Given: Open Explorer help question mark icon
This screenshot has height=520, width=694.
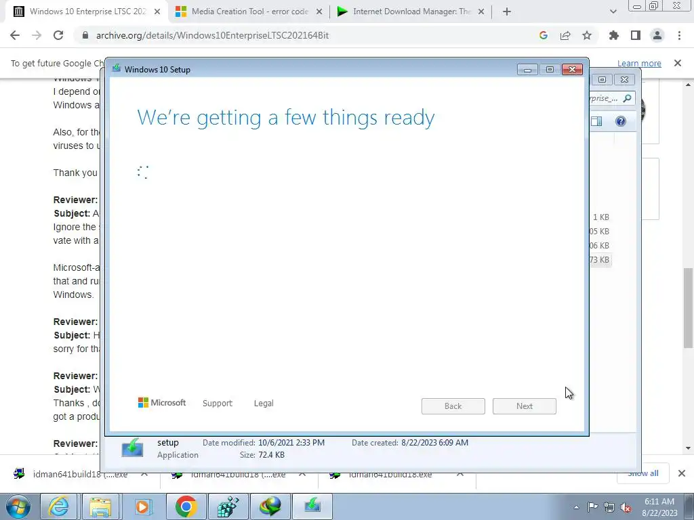Looking at the screenshot, I should pyautogui.click(x=621, y=121).
